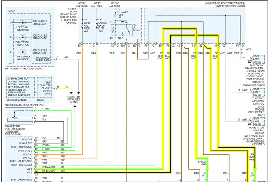Click the YEL wire color label
271x182 pixels.
66,86
